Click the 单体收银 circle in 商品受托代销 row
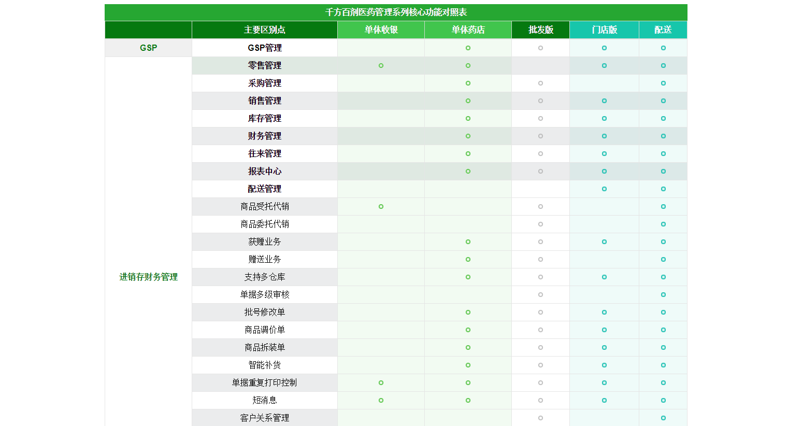 point(381,206)
